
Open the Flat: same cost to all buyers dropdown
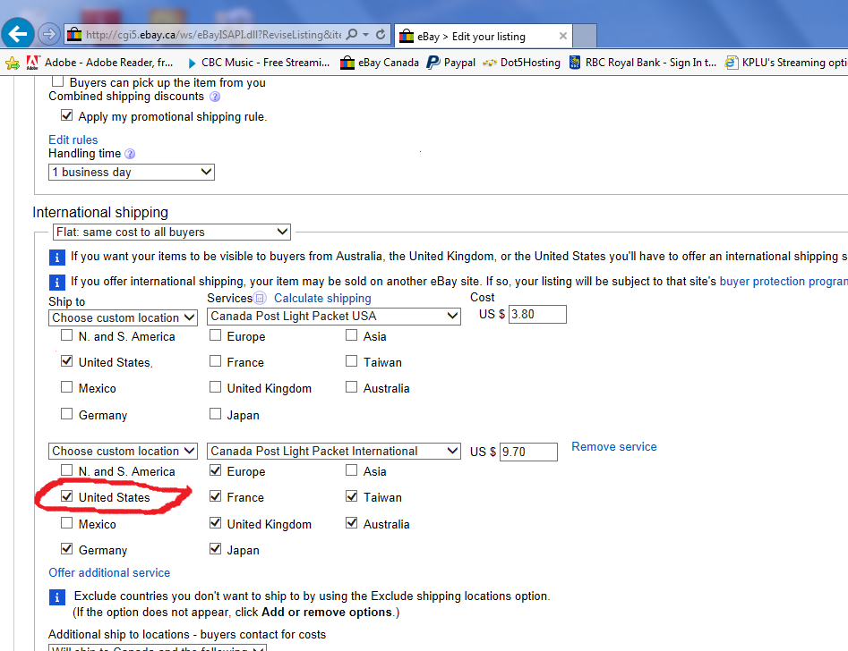pos(170,232)
